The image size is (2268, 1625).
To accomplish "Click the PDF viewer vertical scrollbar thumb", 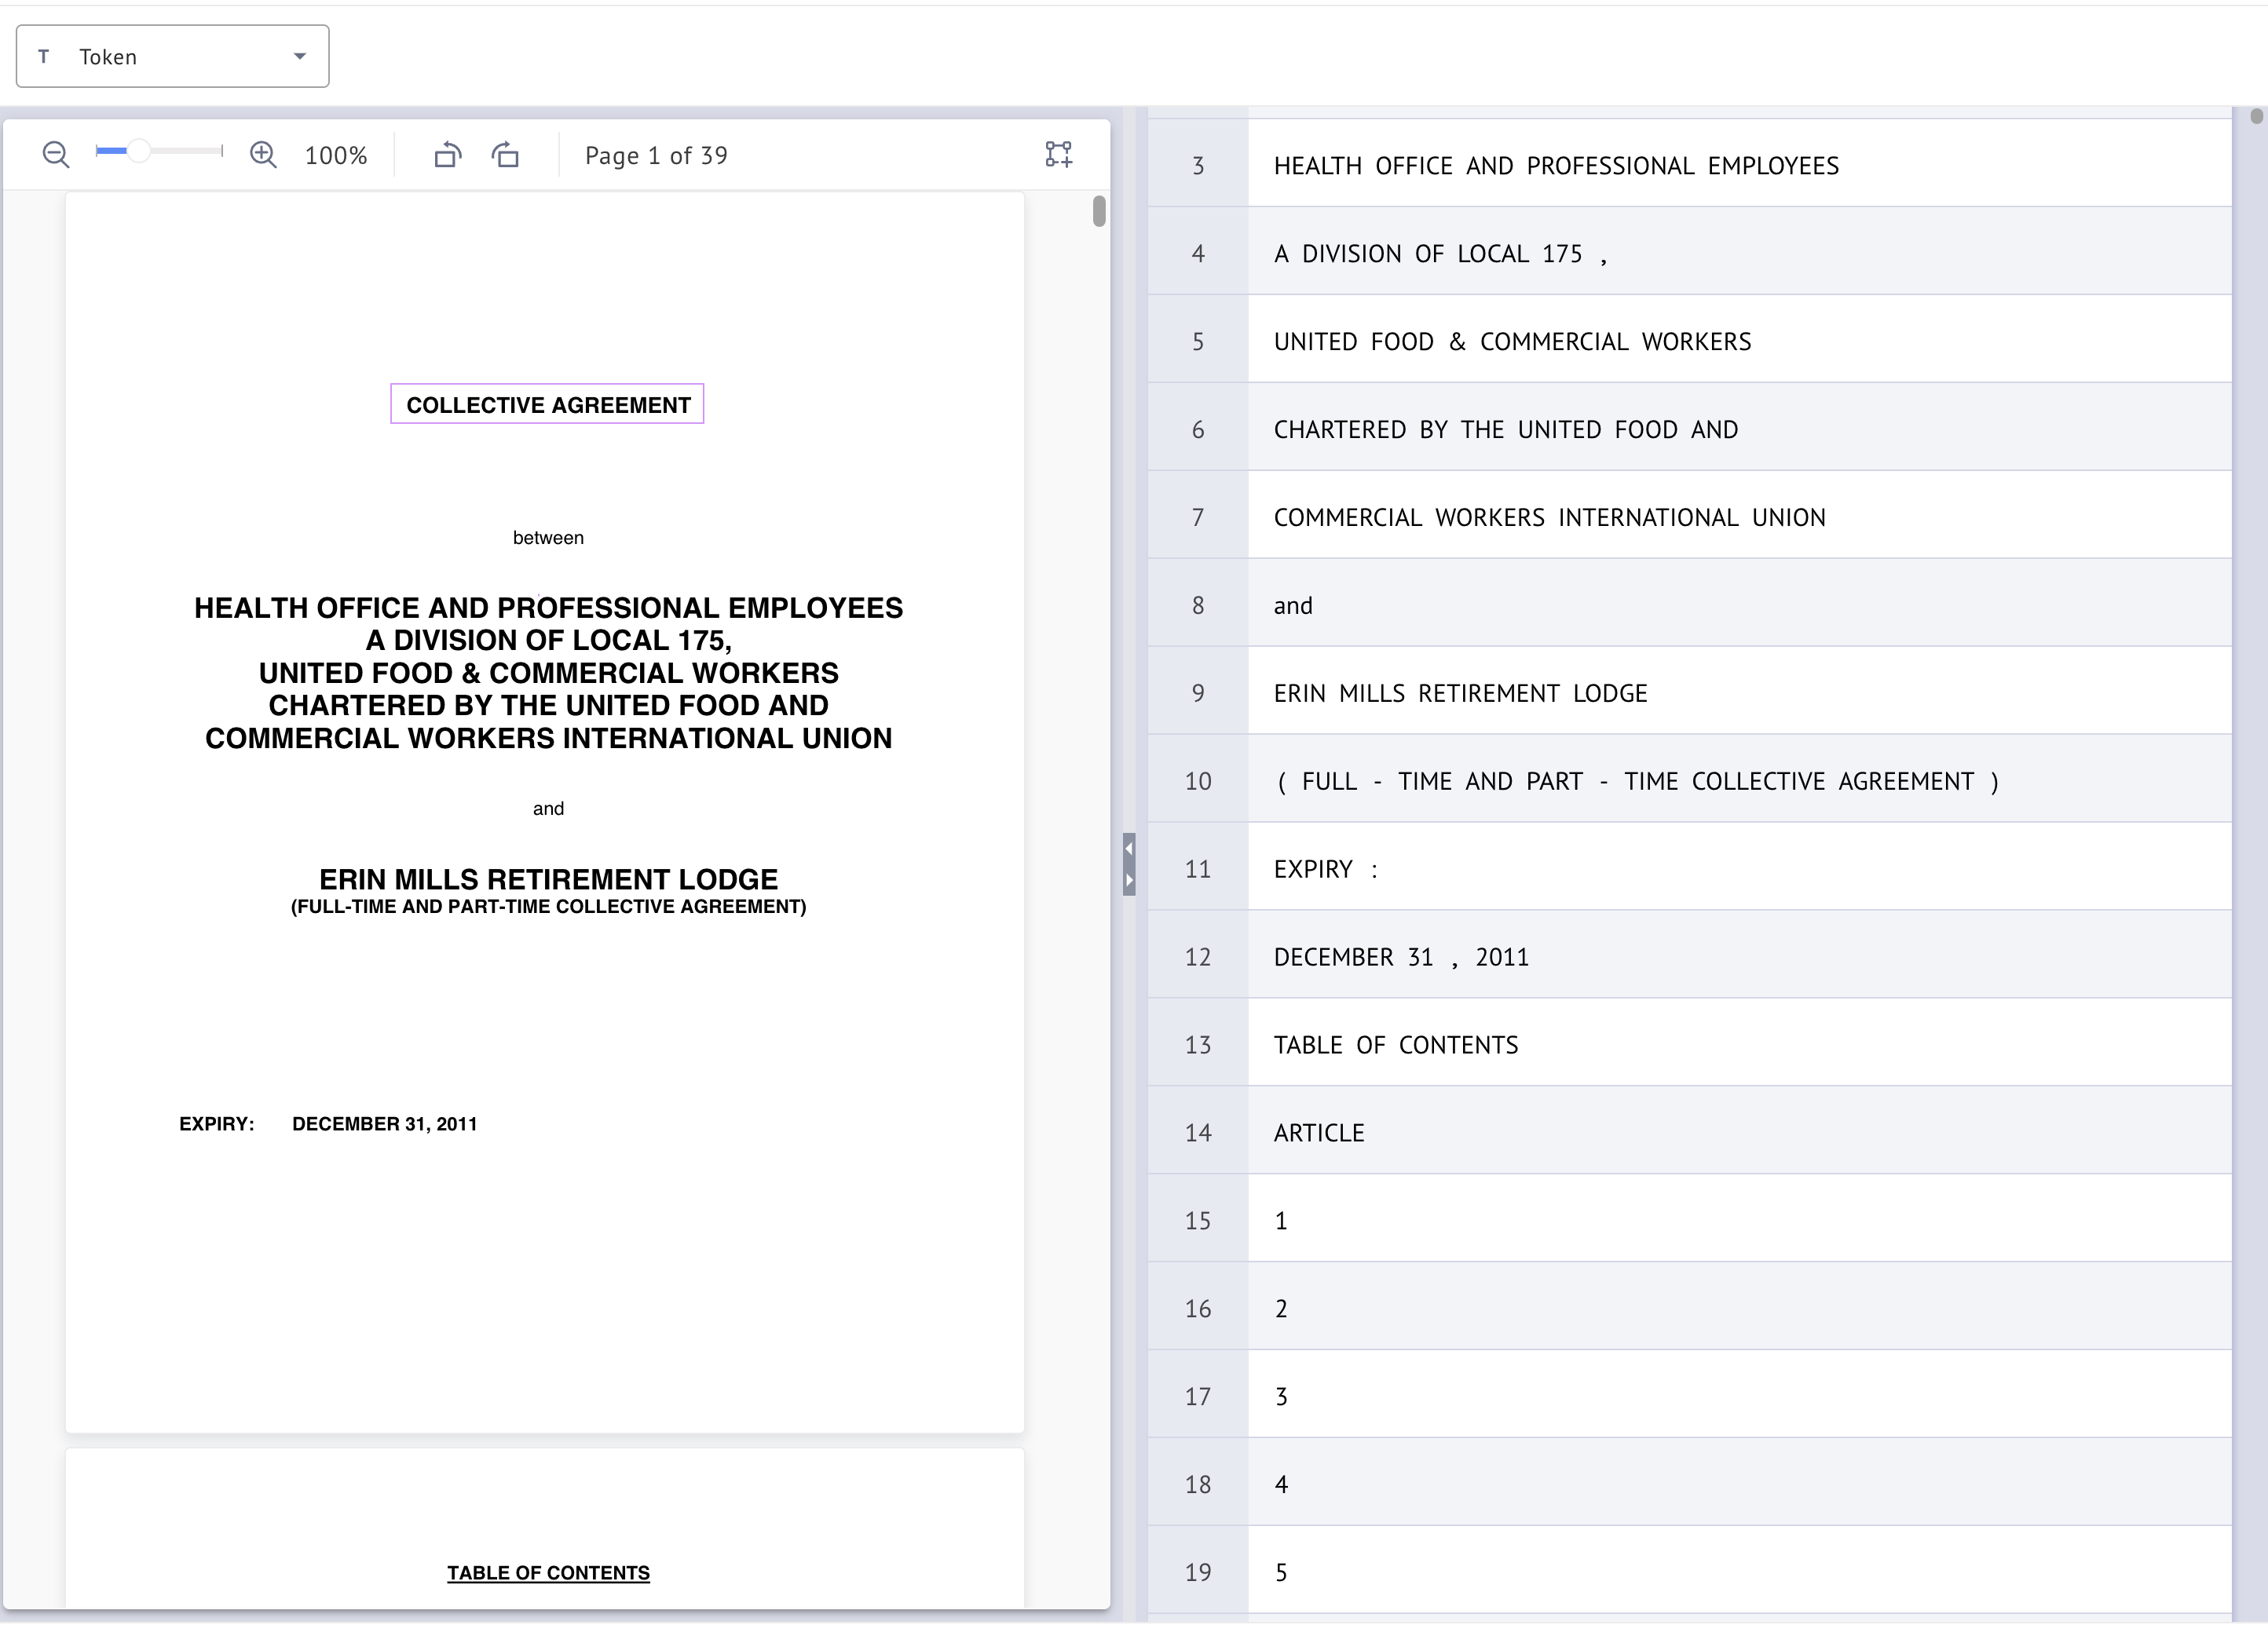I will click(1099, 211).
